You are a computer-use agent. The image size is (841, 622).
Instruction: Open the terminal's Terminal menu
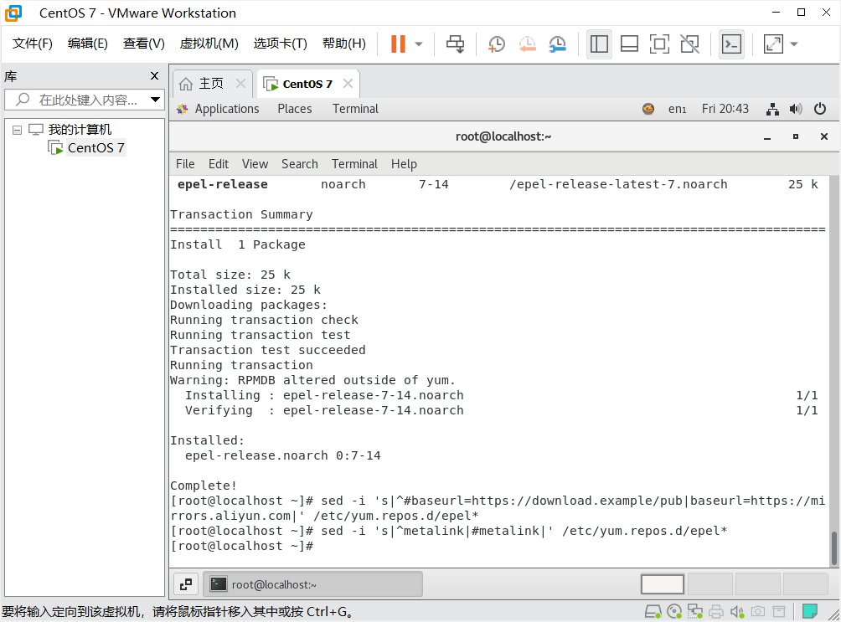[354, 164]
